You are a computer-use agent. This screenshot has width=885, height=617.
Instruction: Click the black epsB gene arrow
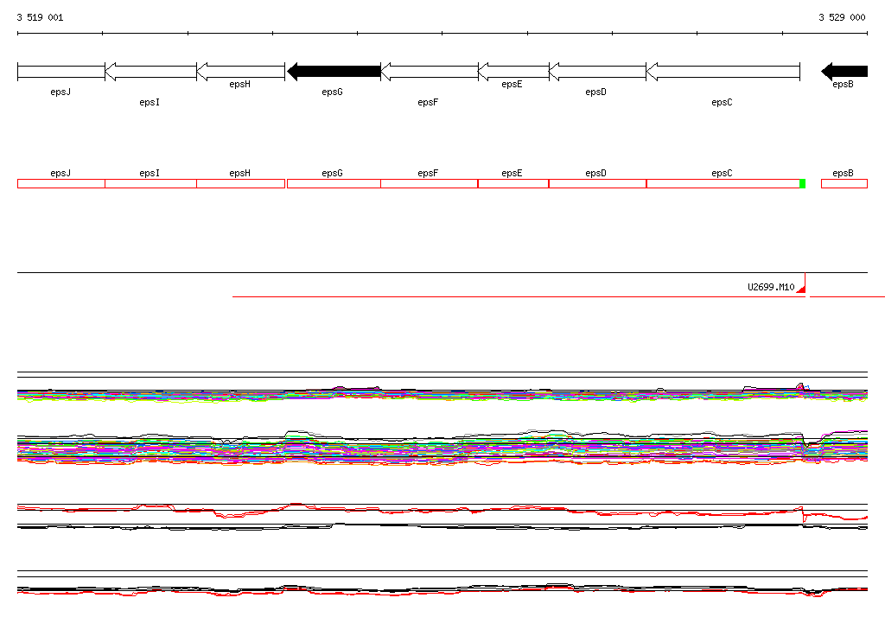pyautogui.click(x=844, y=72)
